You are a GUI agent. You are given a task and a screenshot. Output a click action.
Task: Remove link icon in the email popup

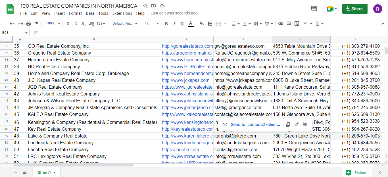coord(305,124)
